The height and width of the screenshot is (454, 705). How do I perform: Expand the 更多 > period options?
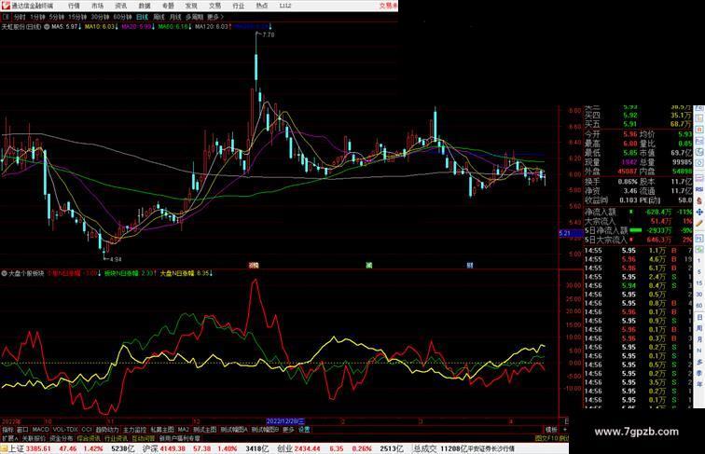click(x=214, y=17)
